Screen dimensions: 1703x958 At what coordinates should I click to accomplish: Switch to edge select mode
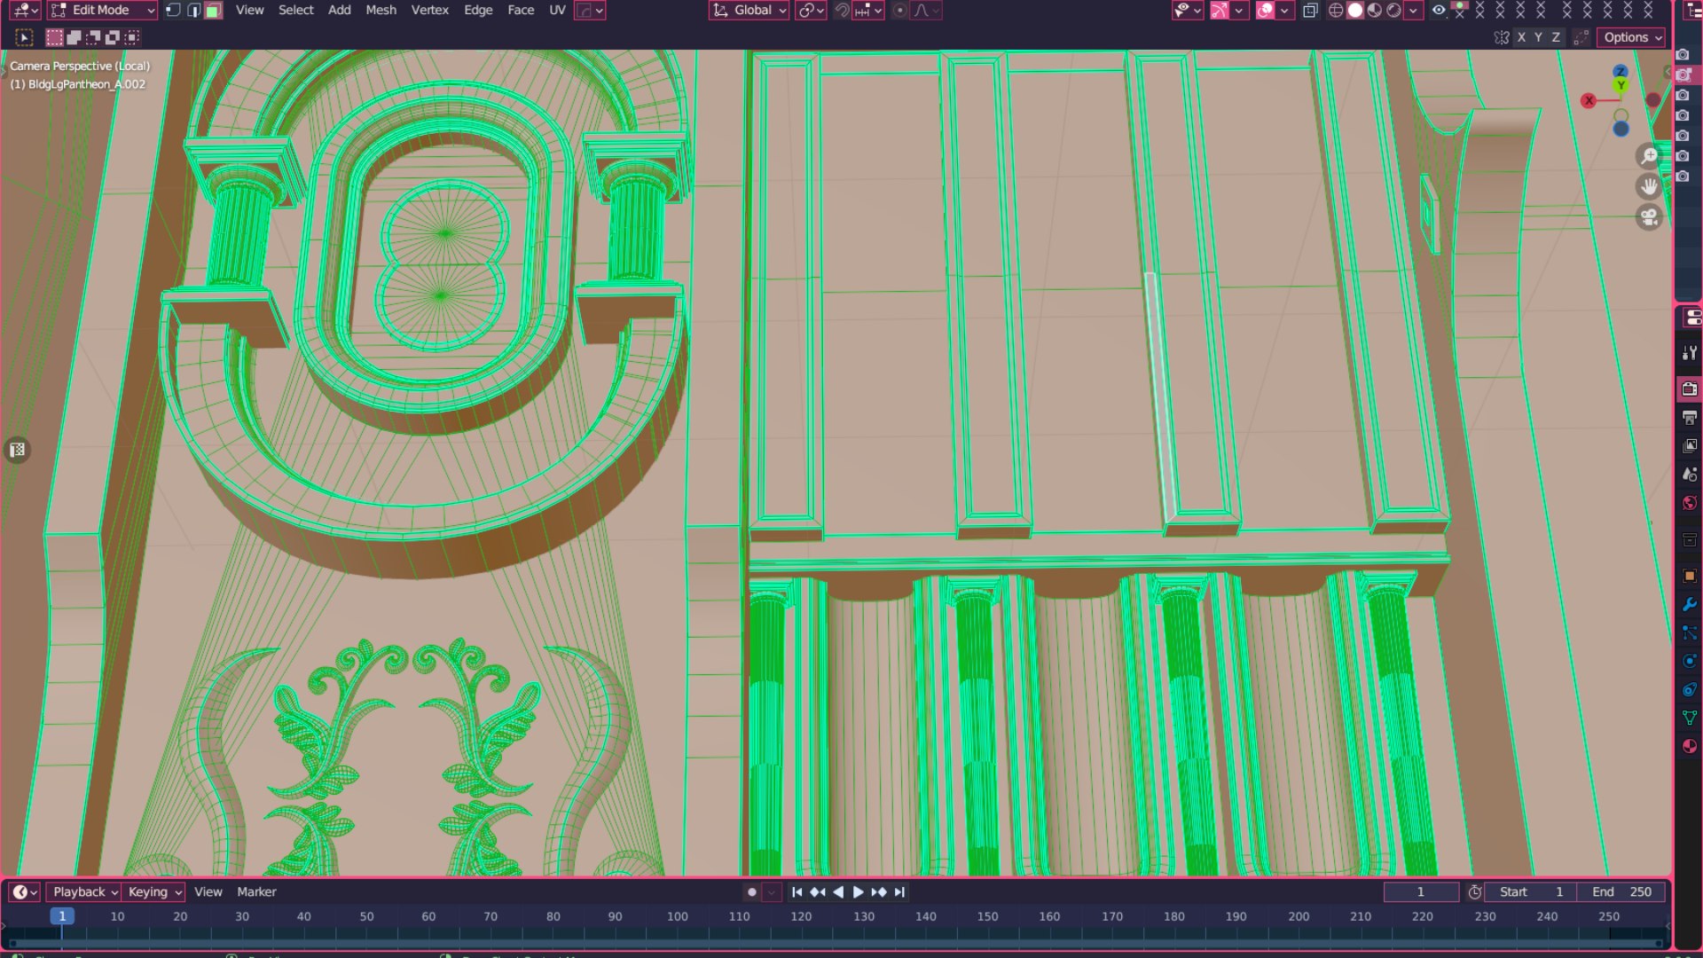[193, 11]
